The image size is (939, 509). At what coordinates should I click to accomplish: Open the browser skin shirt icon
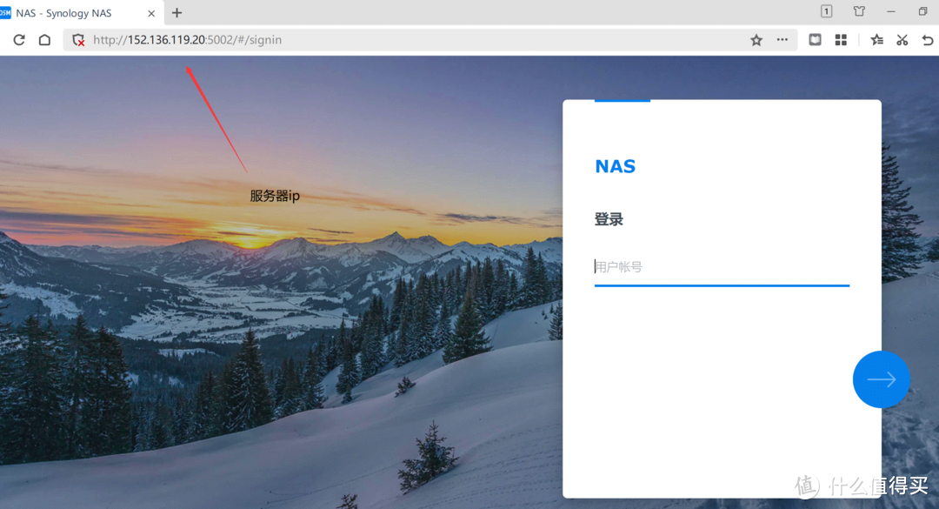(859, 12)
